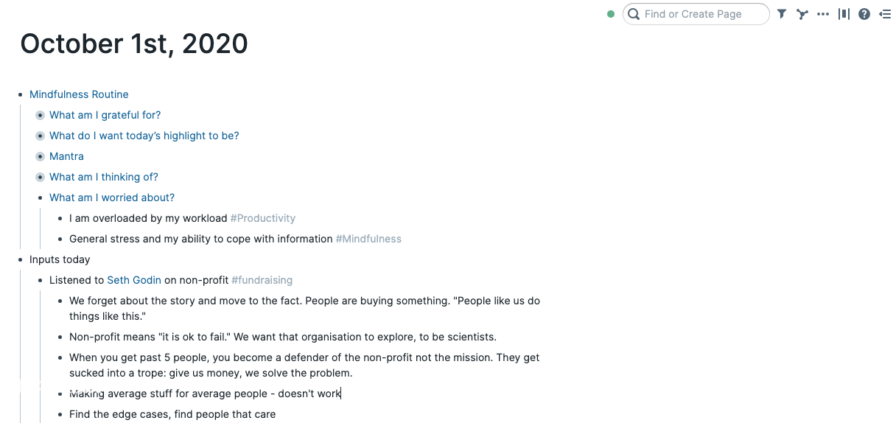Open the filter icon in top toolbar
The height and width of the screenshot is (423, 896).
[x=782, y=14]
